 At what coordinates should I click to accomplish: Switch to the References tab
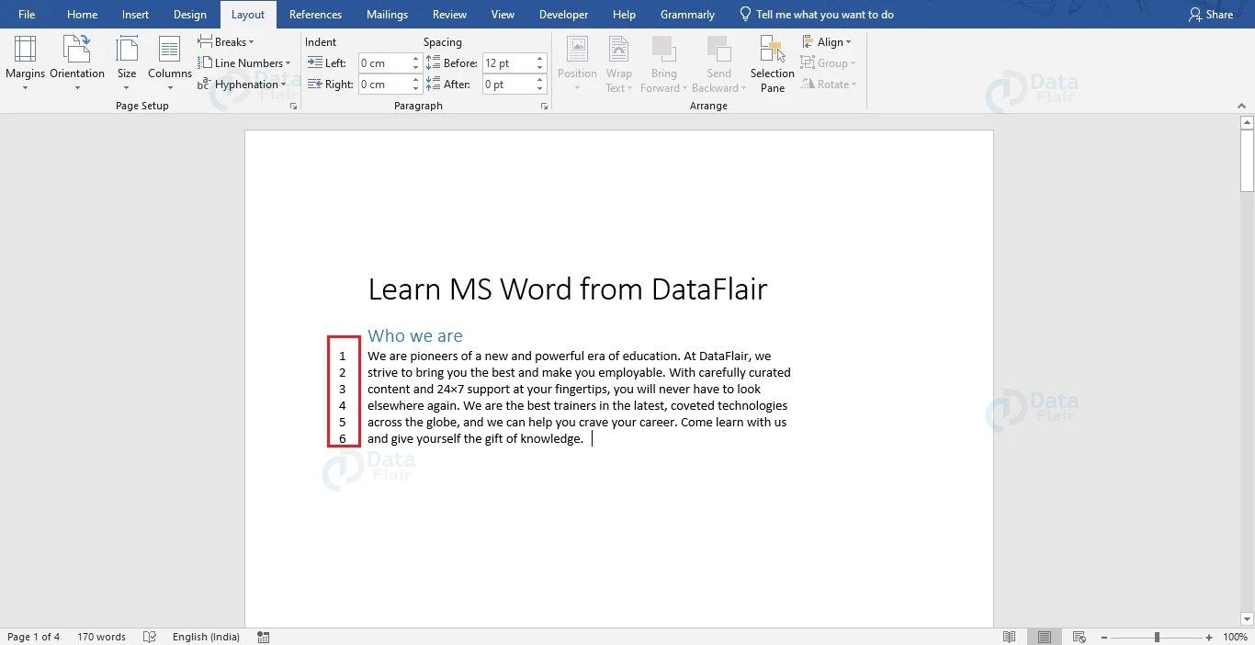point(315,14)
